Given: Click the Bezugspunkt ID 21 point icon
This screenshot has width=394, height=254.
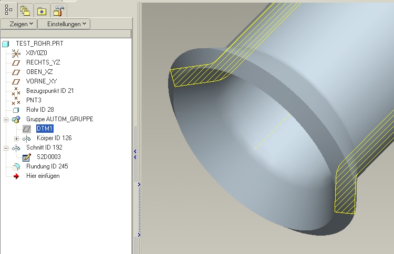Looking at the screenshot, I should (16, 91).
